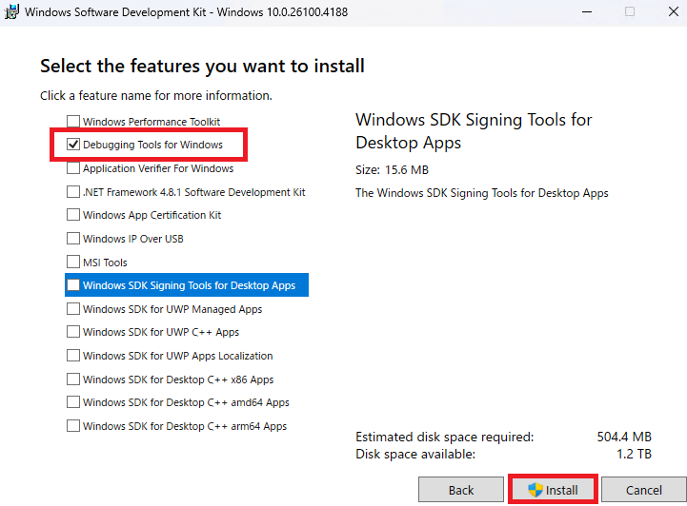Click the shield icon on Install button

coord(535,490)
